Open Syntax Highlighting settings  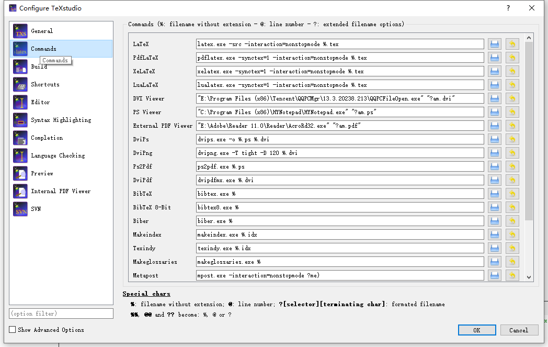[x=61, y=120]
